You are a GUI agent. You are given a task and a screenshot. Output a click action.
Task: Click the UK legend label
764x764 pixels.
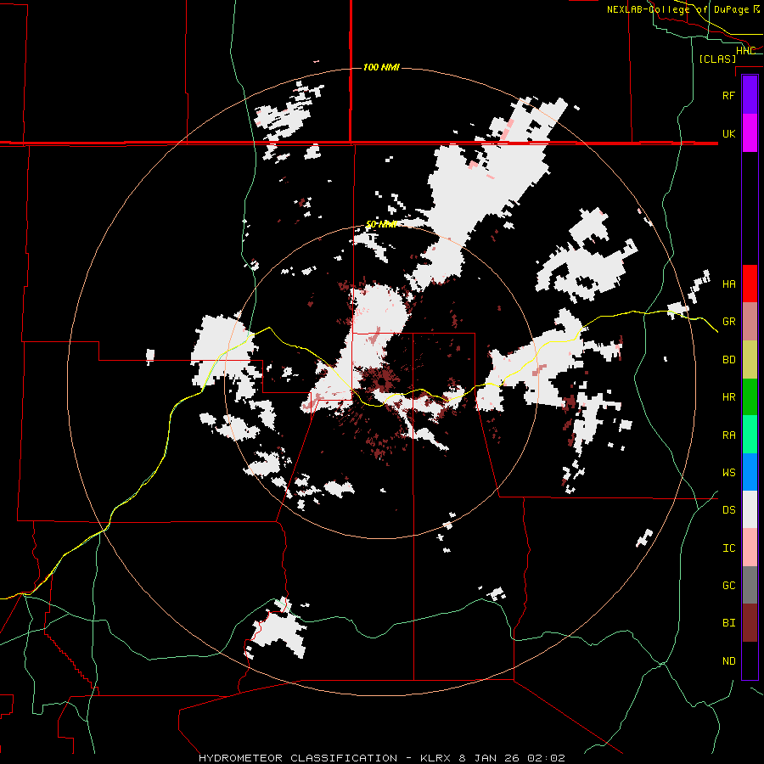coord(728,133)
